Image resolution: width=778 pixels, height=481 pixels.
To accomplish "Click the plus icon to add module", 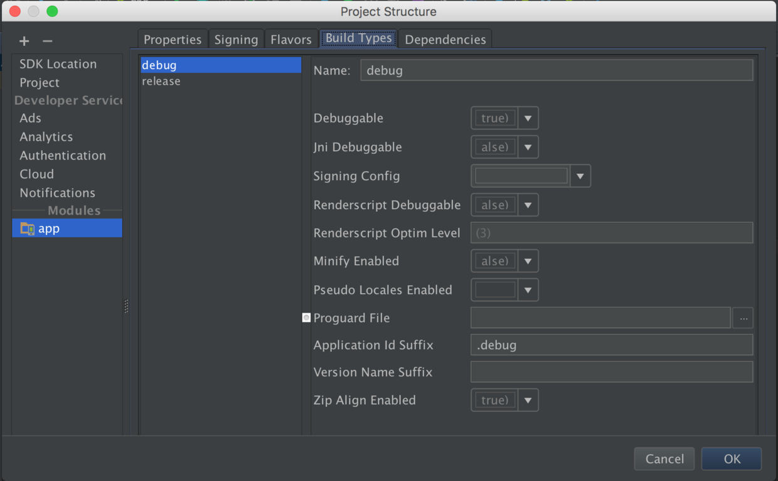I will (24, 41).
